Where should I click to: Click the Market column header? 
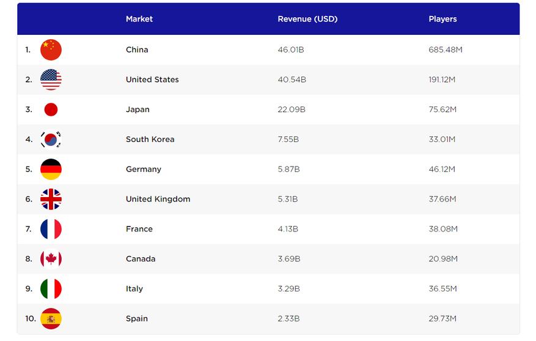click(x=139, y=19)
